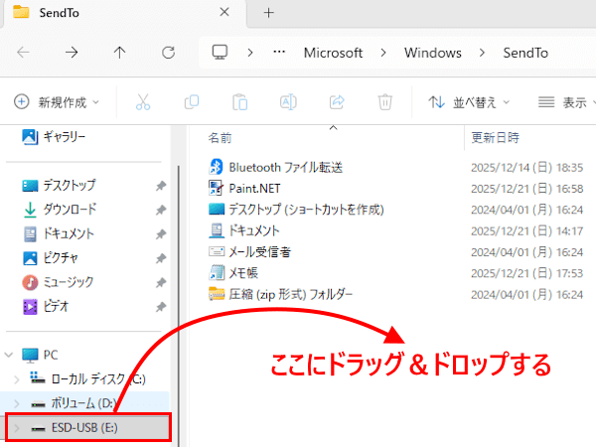Refresh the SendTo folder view

click(168, 52)
